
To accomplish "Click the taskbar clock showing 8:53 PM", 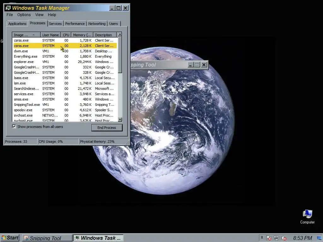I will pyautogui.click(x=302, y=238).
